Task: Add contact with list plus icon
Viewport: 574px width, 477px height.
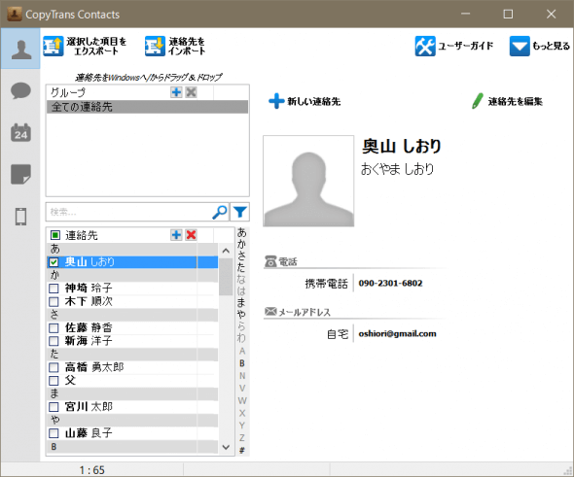Action: pyautogui.click(x=176, y=235)
